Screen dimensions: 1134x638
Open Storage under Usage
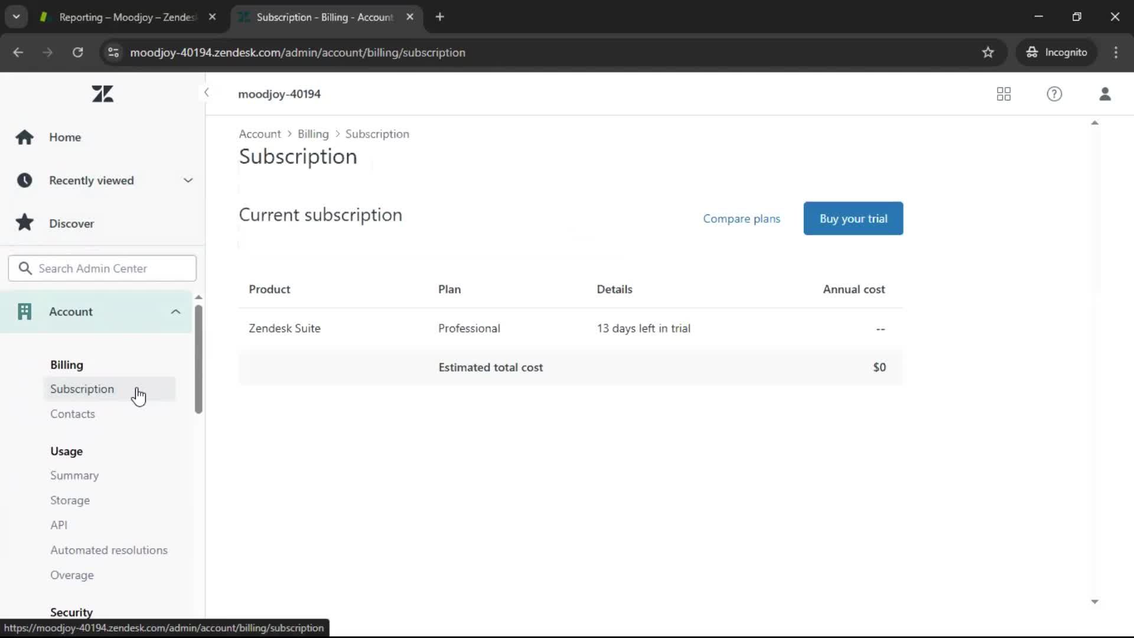pos(70,500)
